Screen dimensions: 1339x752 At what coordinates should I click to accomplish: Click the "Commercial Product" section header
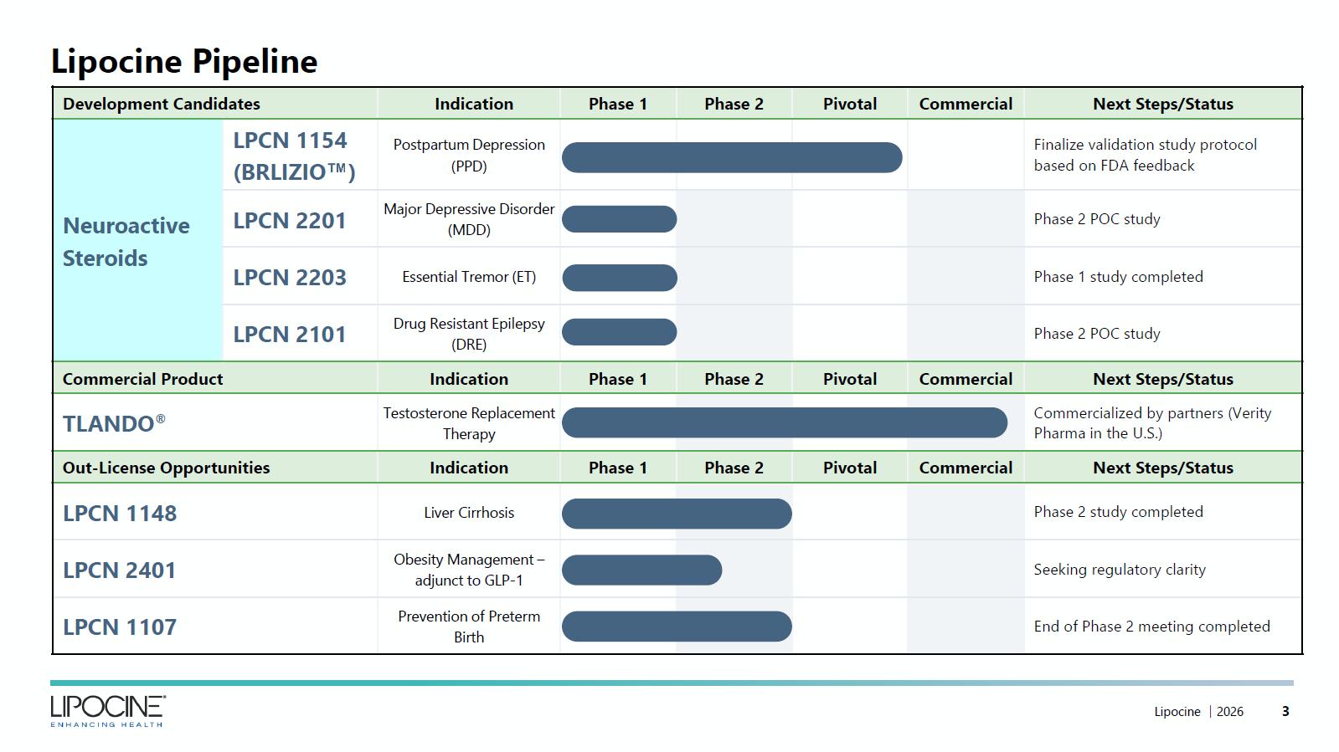pos(143,379)
